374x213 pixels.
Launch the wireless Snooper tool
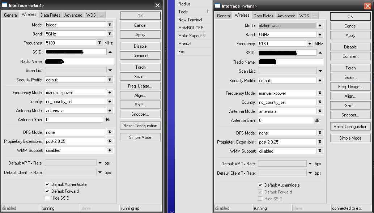point(140,114)
